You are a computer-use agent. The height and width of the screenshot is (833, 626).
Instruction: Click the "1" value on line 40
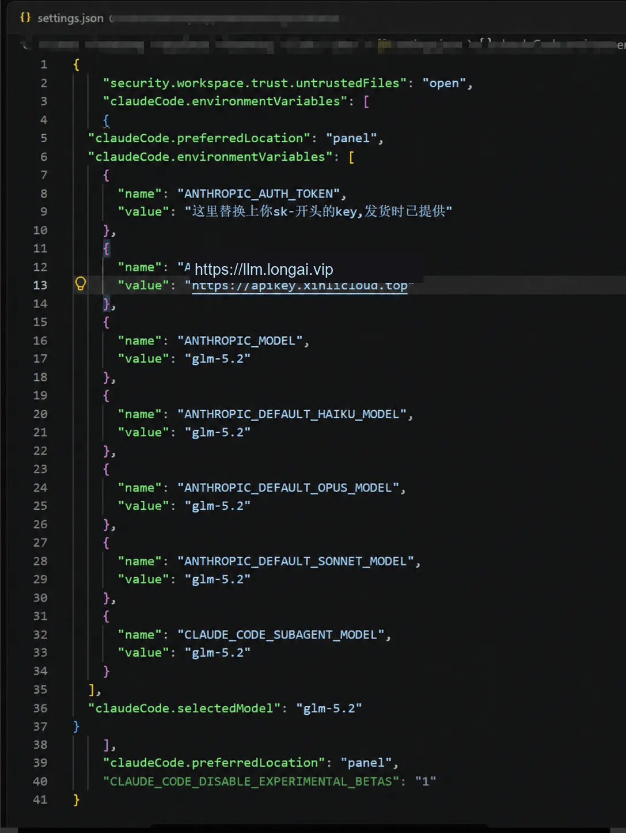[426, 781]
